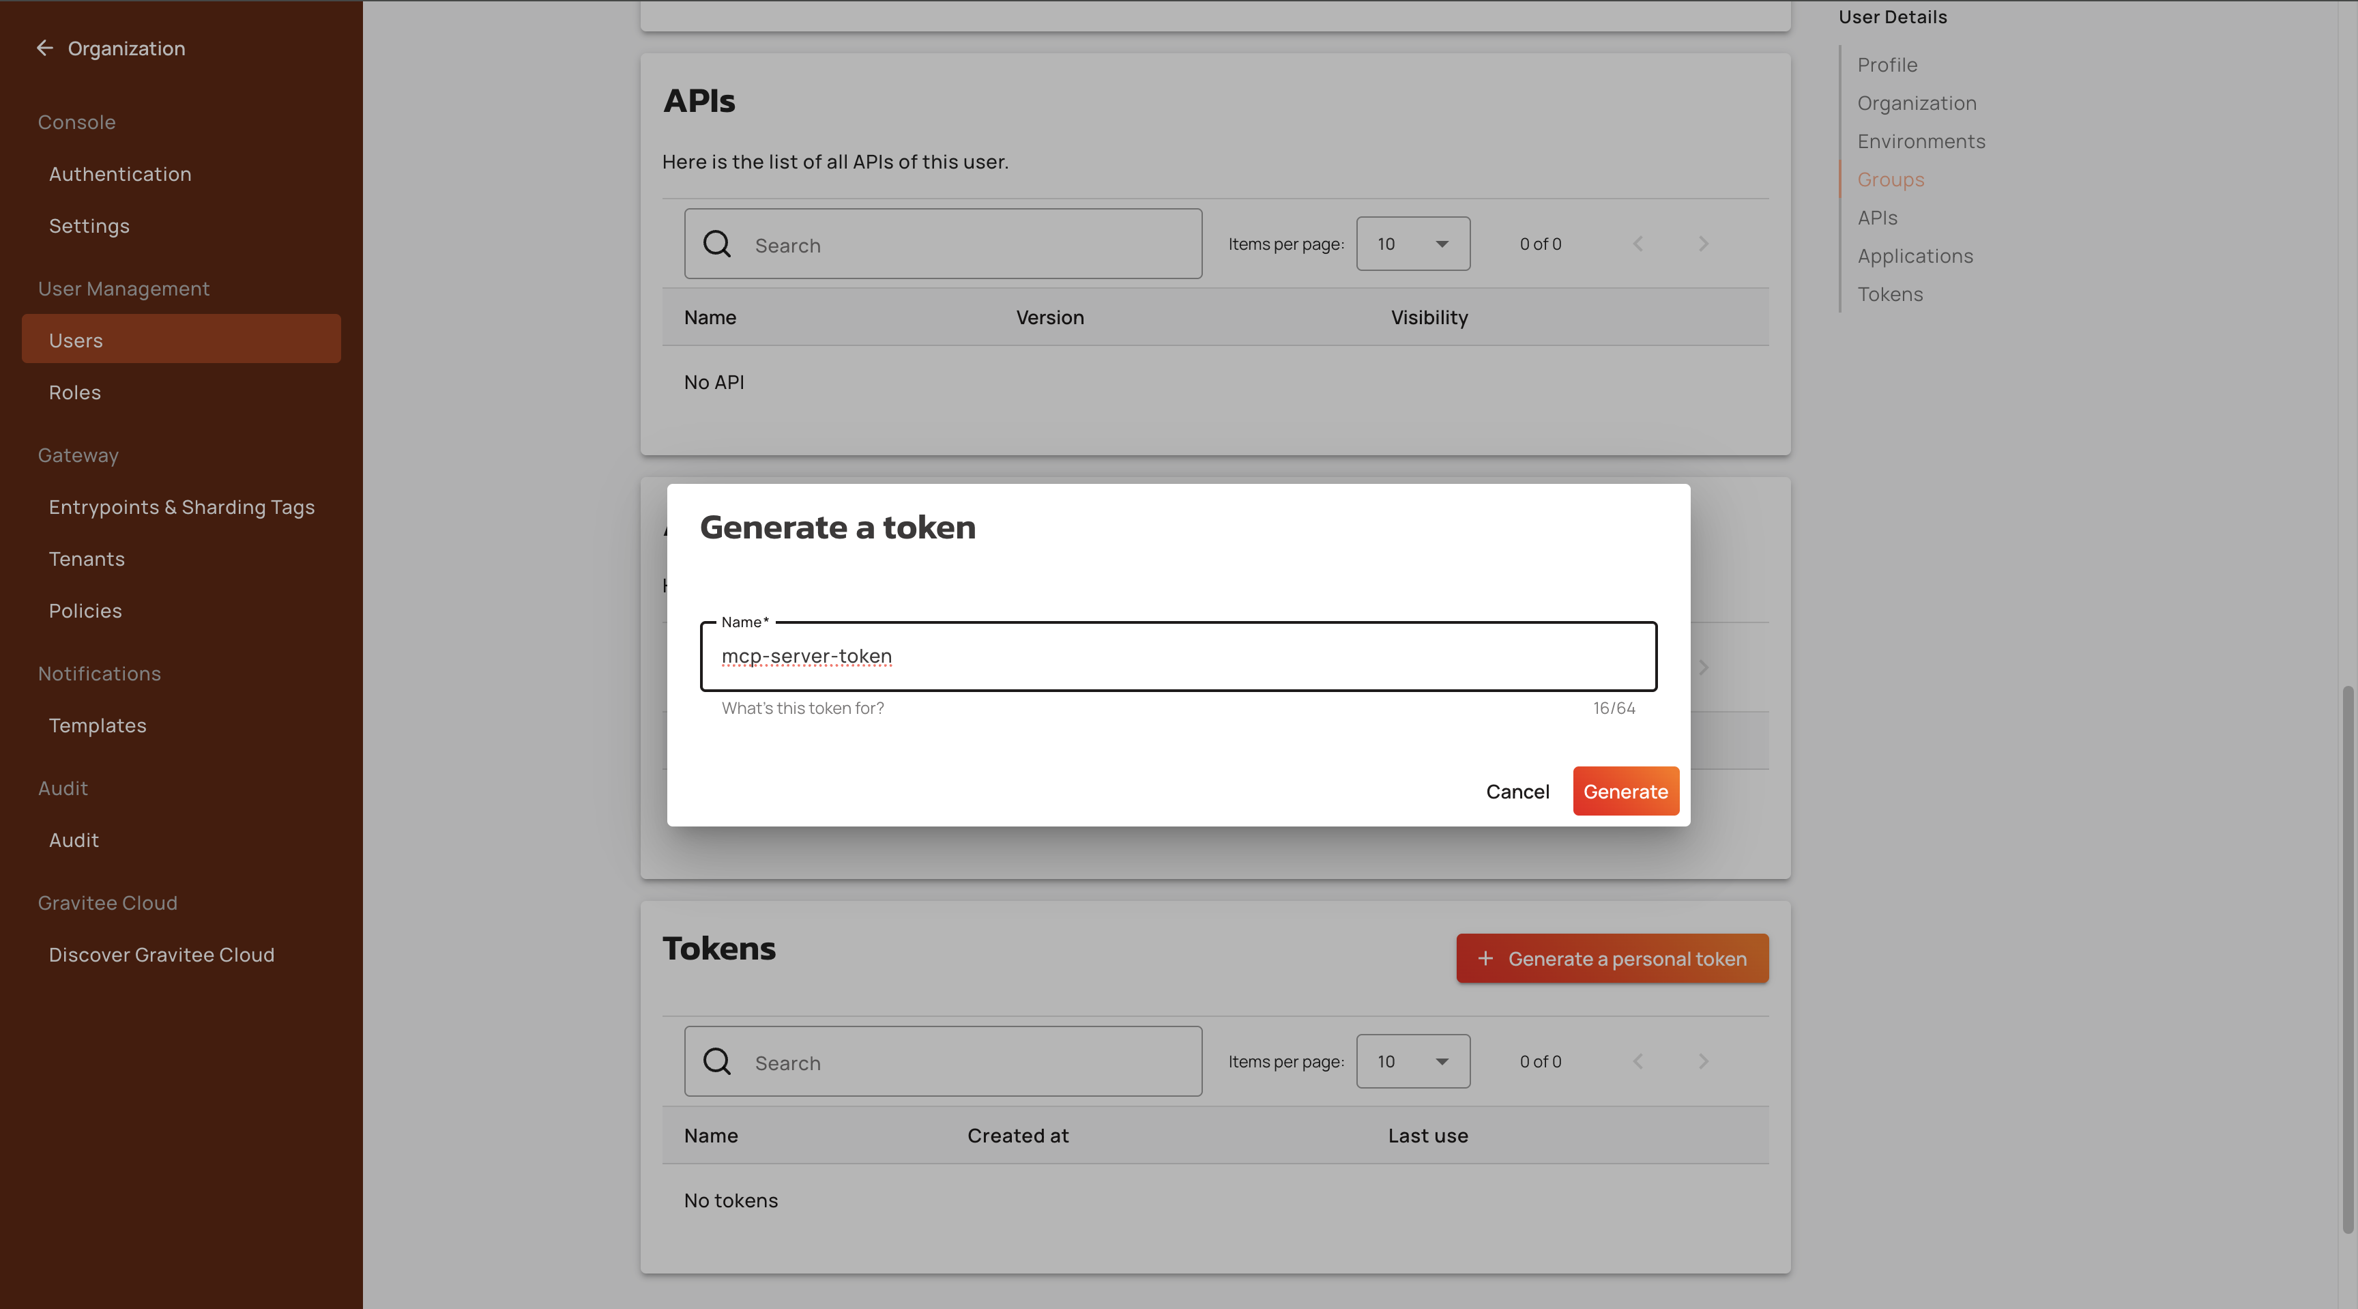This screenshot has height=1309, width=2358.
Task: Jump to Tokens in User Details
Action: [1889, 295]
